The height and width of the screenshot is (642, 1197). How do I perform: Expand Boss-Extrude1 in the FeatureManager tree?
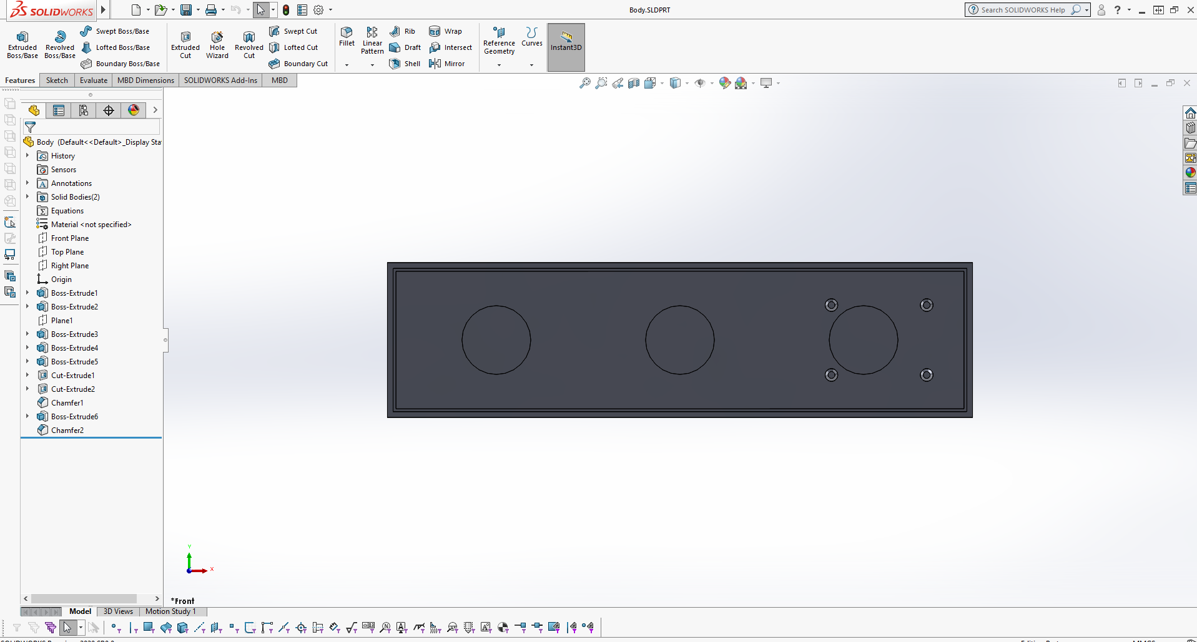(x=27, y=293)
